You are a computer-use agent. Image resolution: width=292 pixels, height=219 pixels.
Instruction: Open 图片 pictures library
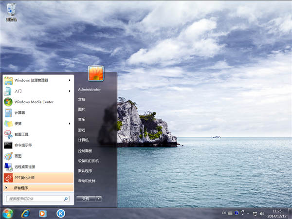coord(82,109)
